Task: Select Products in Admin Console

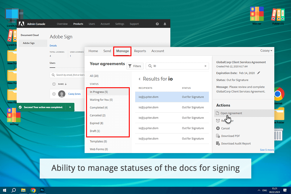Action: click(78, 24)
